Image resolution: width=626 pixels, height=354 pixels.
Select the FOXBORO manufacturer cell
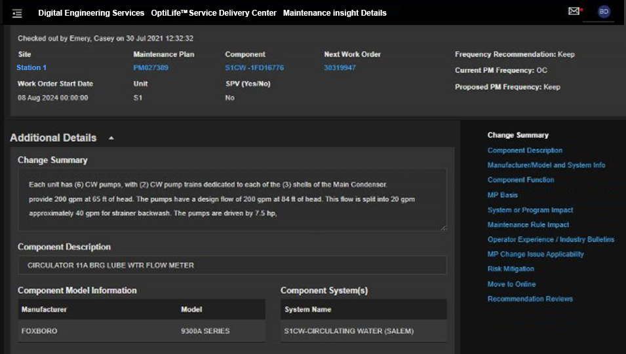click(39, 331)
